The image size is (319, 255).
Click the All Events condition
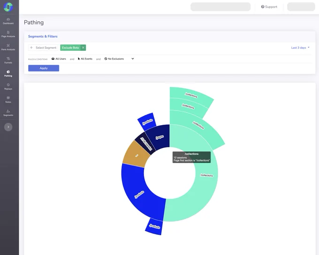click(85, 59)
